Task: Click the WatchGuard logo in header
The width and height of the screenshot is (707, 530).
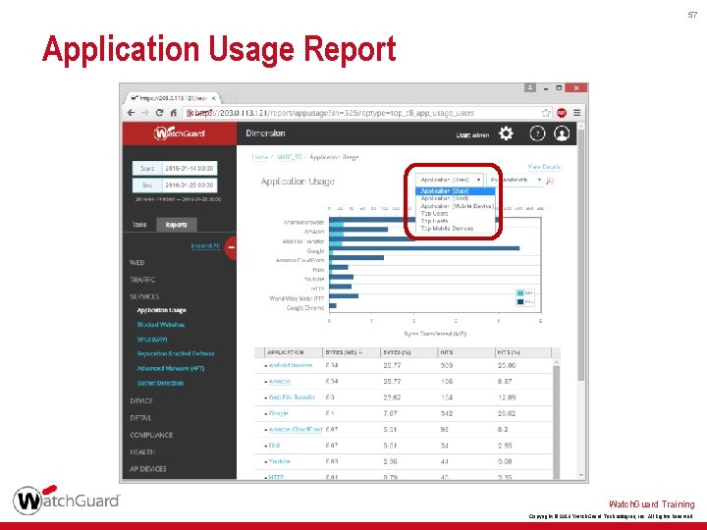Action: (x=180, y=133)
